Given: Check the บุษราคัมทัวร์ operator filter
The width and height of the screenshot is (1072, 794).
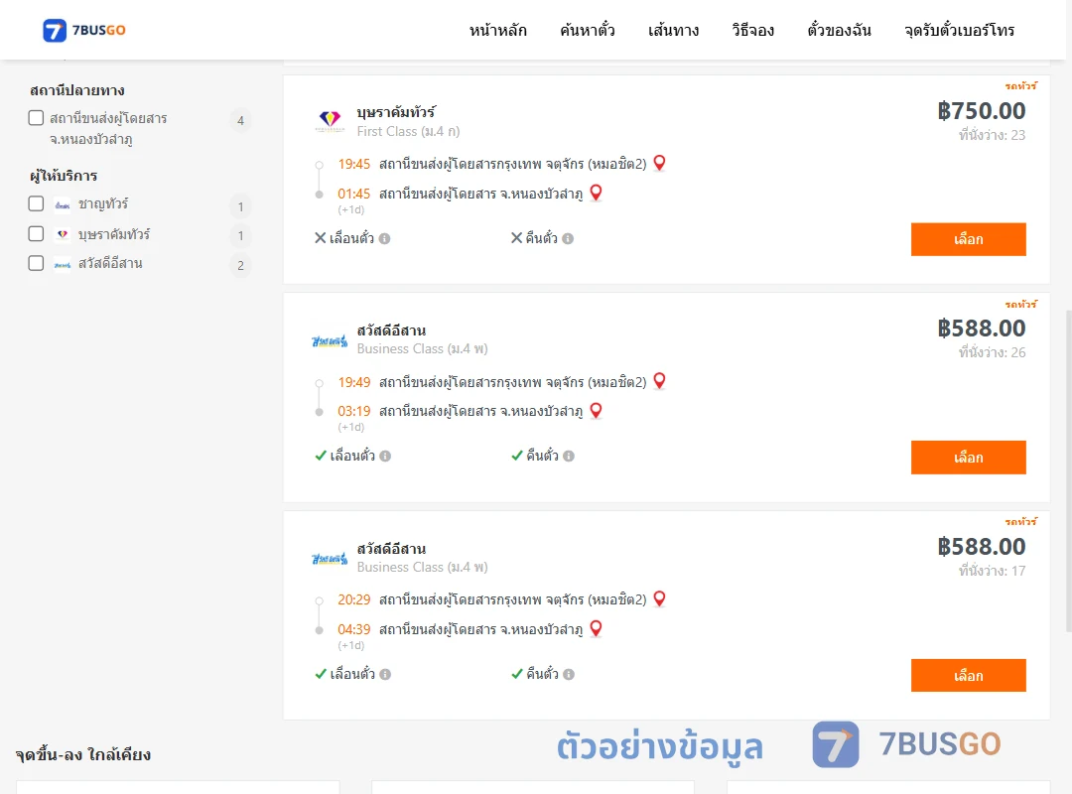Looking at the screenshot, I should [x=37, y=234].
